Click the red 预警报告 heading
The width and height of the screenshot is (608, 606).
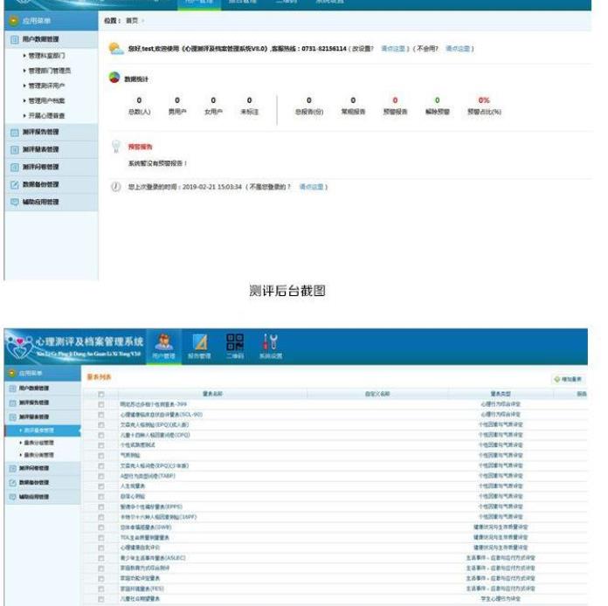pyautogui.click(x=141, y=147)
